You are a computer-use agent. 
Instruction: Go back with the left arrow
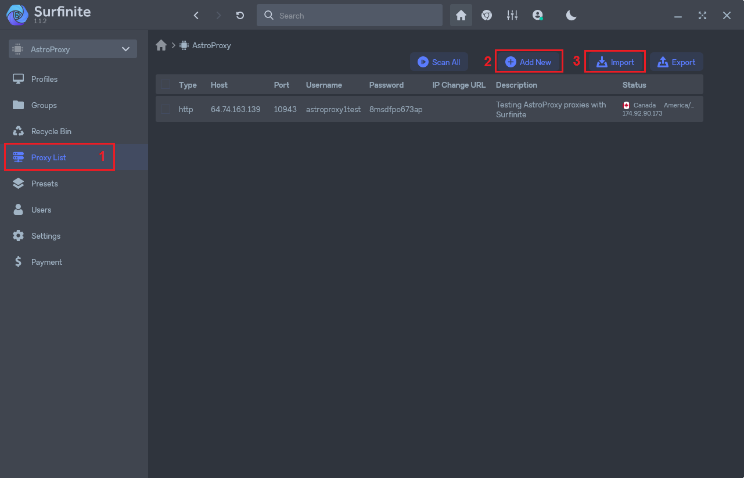point(196,16)
